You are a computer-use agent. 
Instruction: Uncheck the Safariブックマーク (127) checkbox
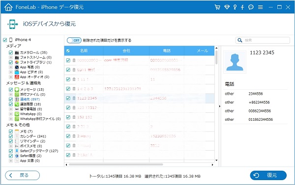point(11,151)
